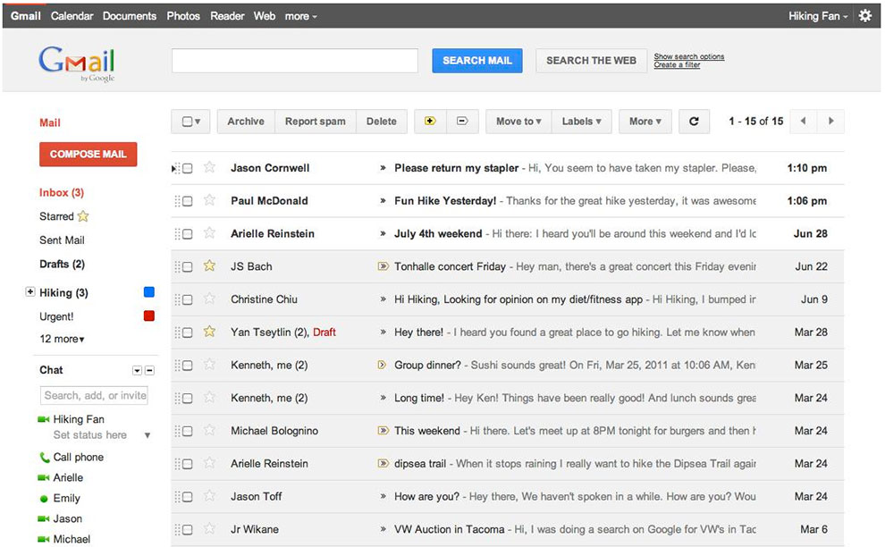
Task: Open the settings gear menu
Action: [865, 16]
